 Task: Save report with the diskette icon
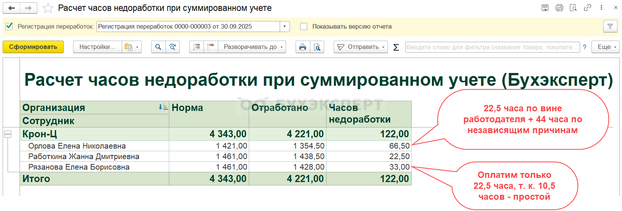[545, 8]
